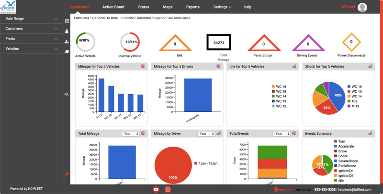
Task: Toggle chart type on Mileage for Top 5 Drivers
Action: (219, 66)
